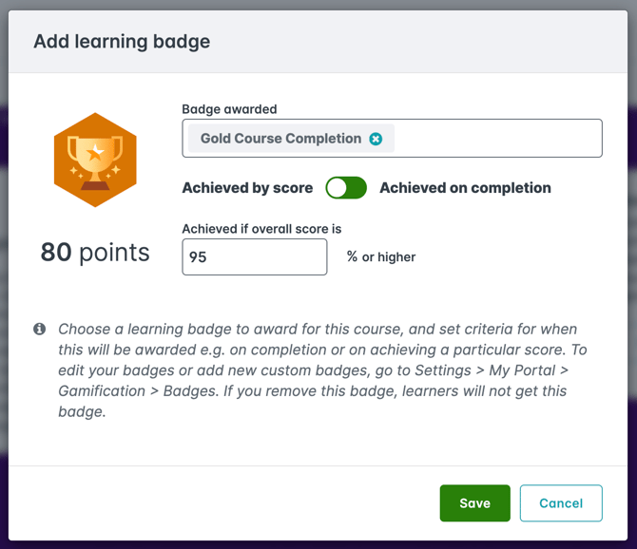Toggle the score or completion switch
The height and width of the screenshot is (549, 637).
(x=346, y=188)
